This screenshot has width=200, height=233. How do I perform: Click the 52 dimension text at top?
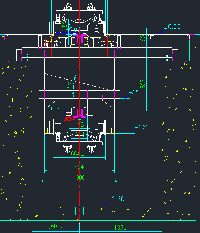65,24
